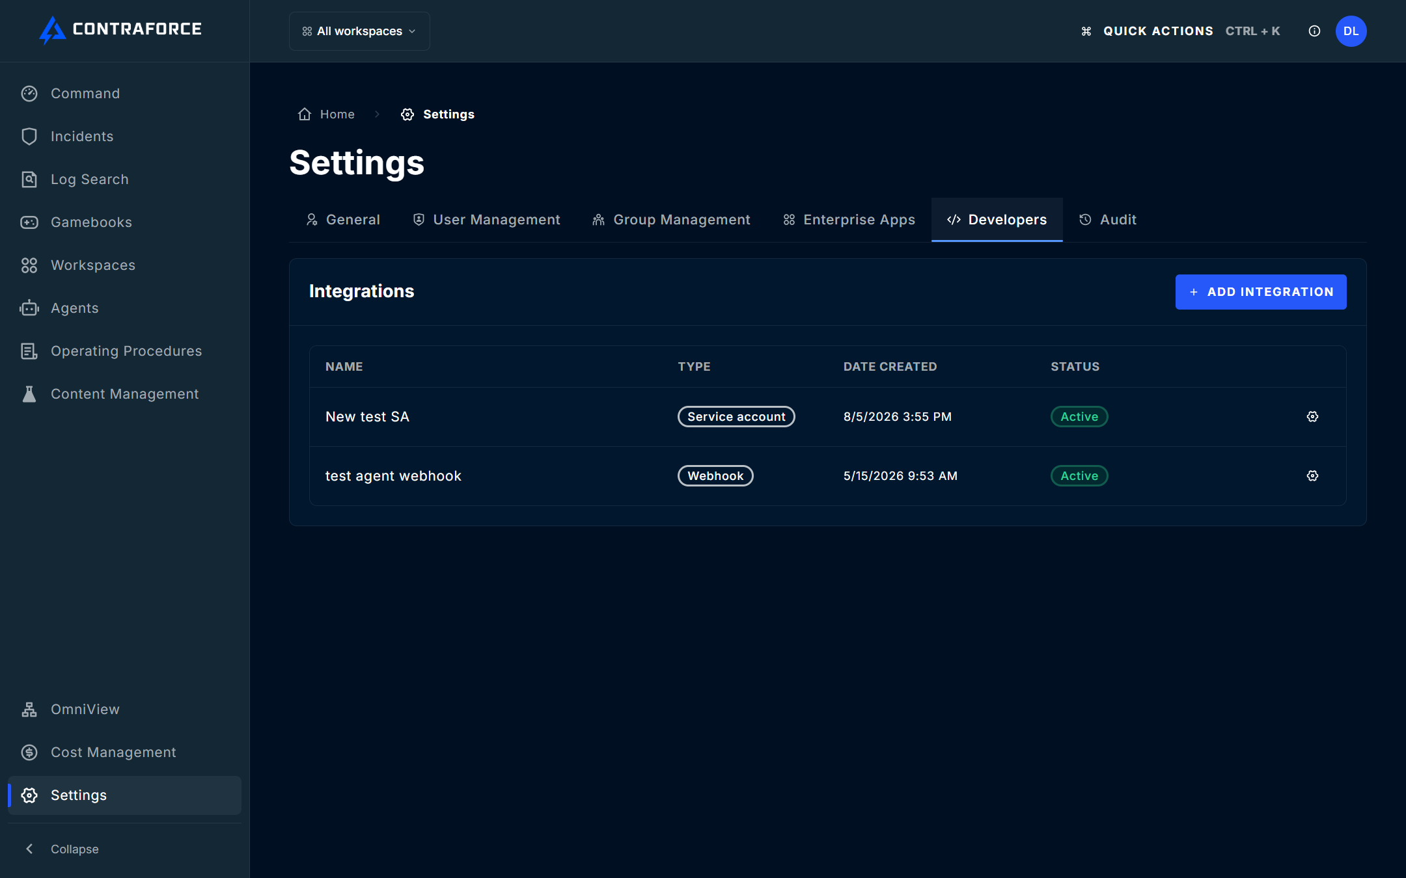The width and height of the screenshot is (1406, 878).
Task: Click the Settings breadcrumb gear icon
Action: coord(407,114)
